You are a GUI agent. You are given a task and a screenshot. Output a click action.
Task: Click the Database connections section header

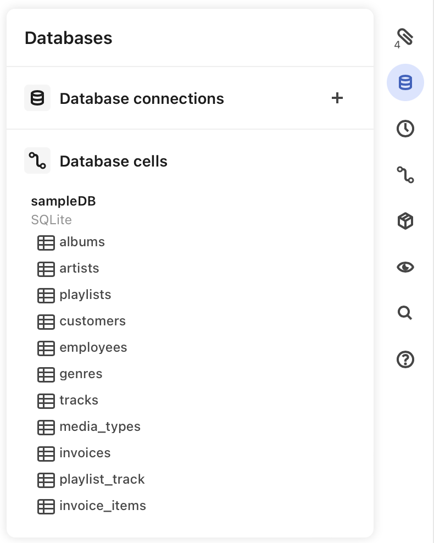(141, 98)
